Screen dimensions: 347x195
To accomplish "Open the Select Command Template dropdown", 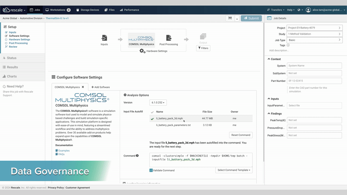I will point(234,170).
